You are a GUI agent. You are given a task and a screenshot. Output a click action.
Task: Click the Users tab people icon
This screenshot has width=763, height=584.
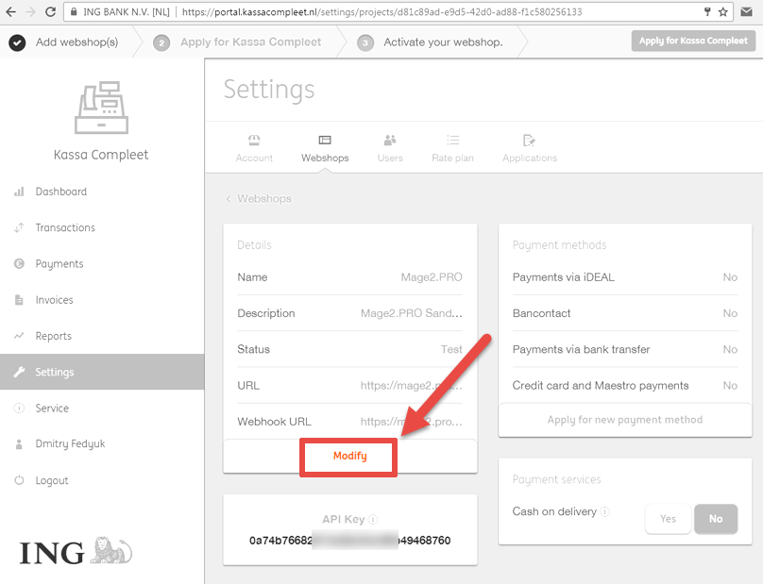390,141
